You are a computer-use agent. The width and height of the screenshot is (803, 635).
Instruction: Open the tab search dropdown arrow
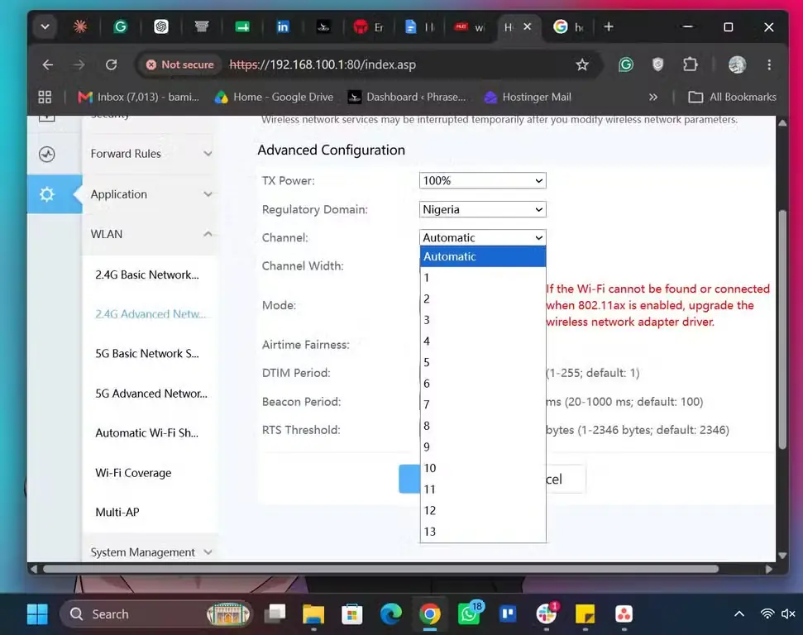coord(45,26)
